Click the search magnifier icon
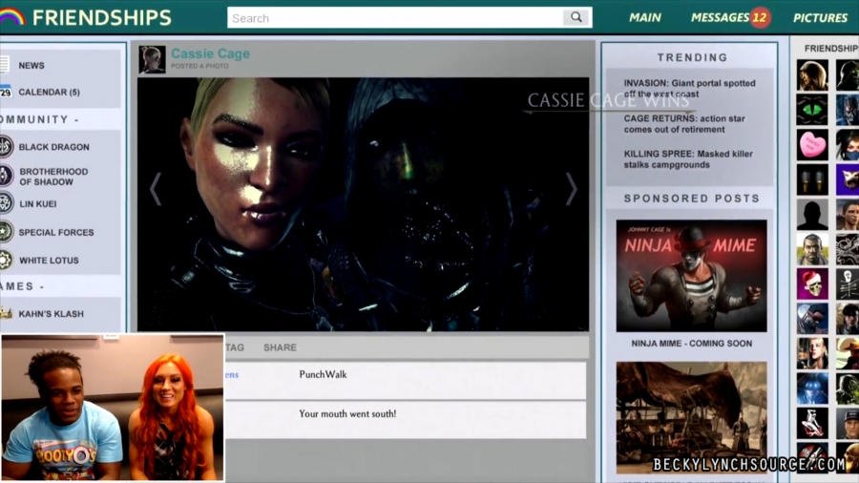This screenshot has width=859, height=483. (576, 17)
